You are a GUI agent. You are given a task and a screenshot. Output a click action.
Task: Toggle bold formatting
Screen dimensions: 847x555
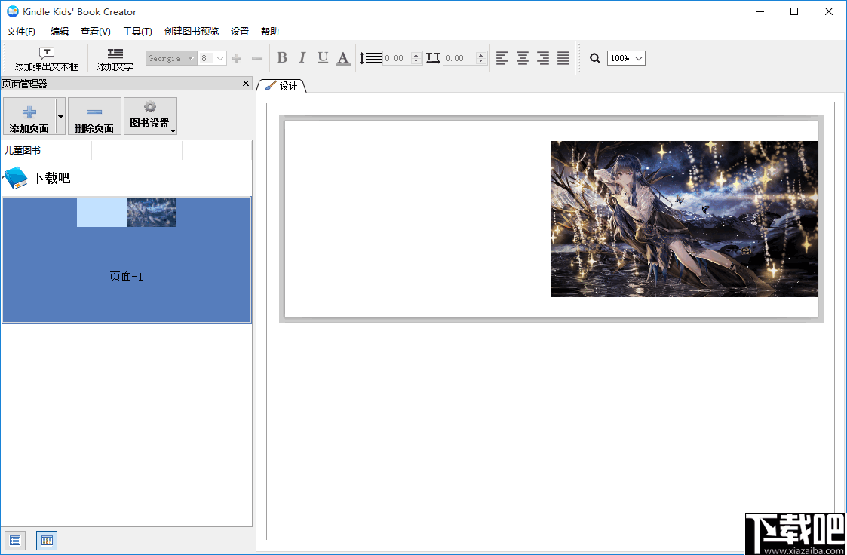(281, 57)
